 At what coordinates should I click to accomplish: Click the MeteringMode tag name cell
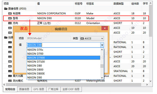[x=96, y=81]
